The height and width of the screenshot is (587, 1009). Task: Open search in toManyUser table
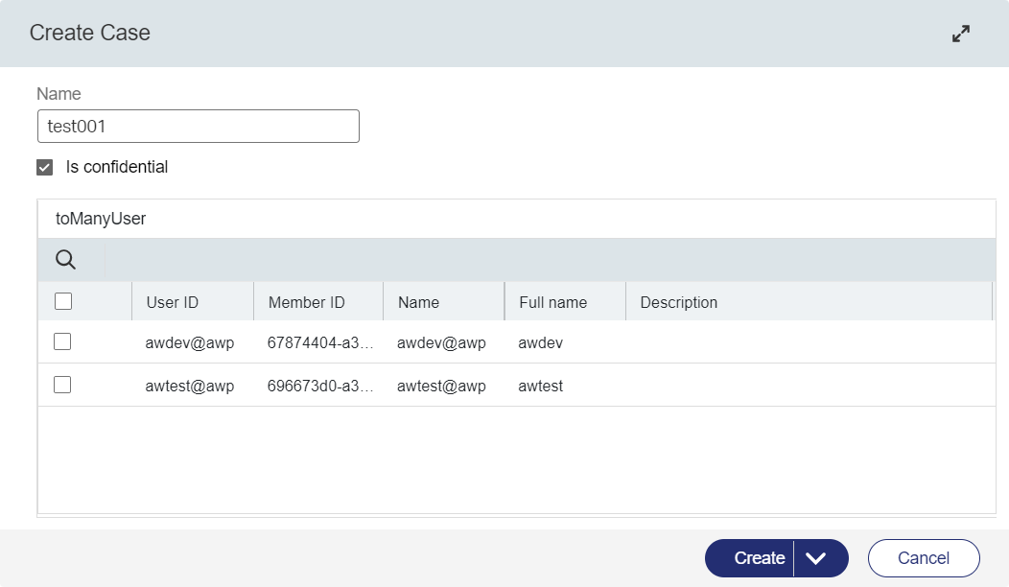[65, 259]
